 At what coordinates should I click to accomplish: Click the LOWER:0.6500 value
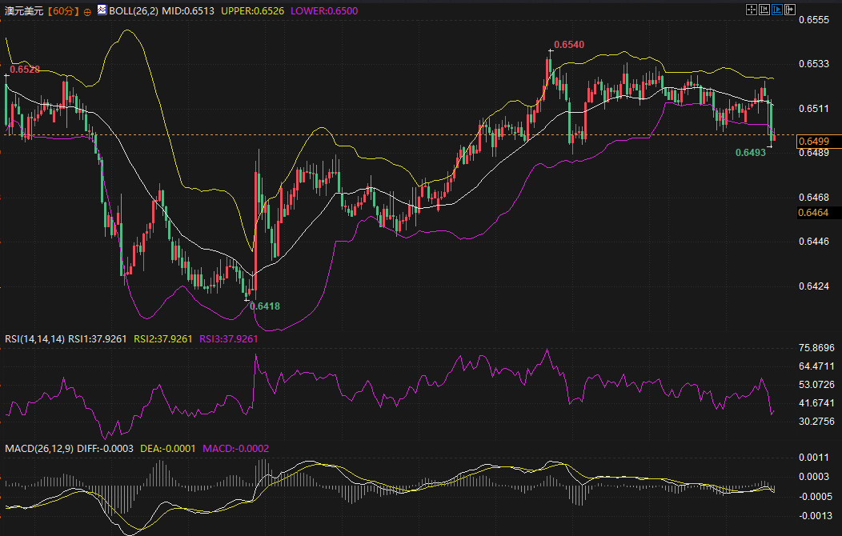(x=324, y=10)
